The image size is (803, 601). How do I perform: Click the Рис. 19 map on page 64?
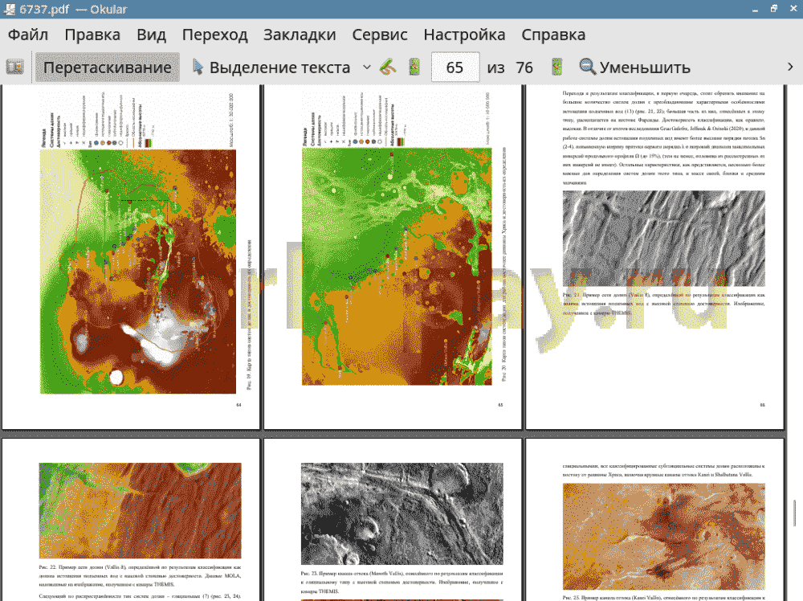(x=138, y=272)
